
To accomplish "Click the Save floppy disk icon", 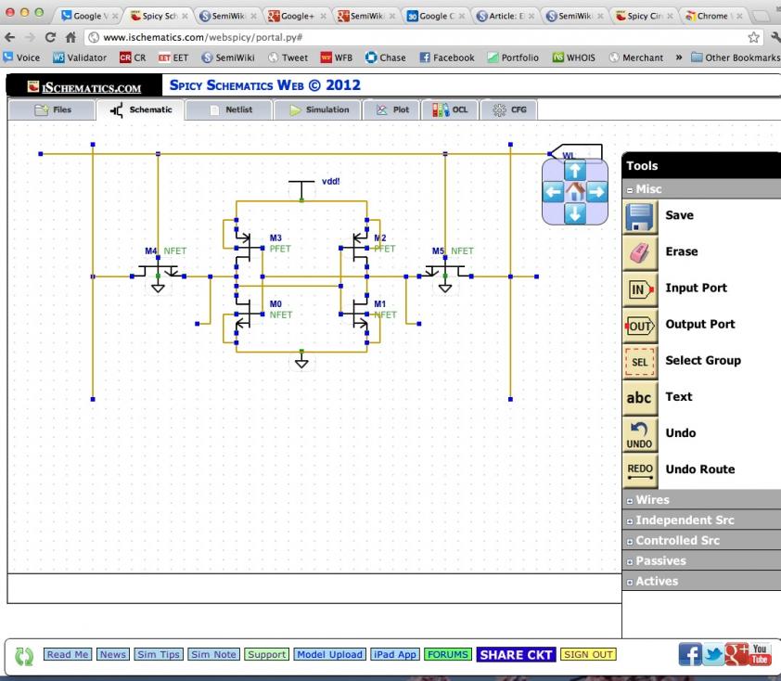I will pos(640,217).
